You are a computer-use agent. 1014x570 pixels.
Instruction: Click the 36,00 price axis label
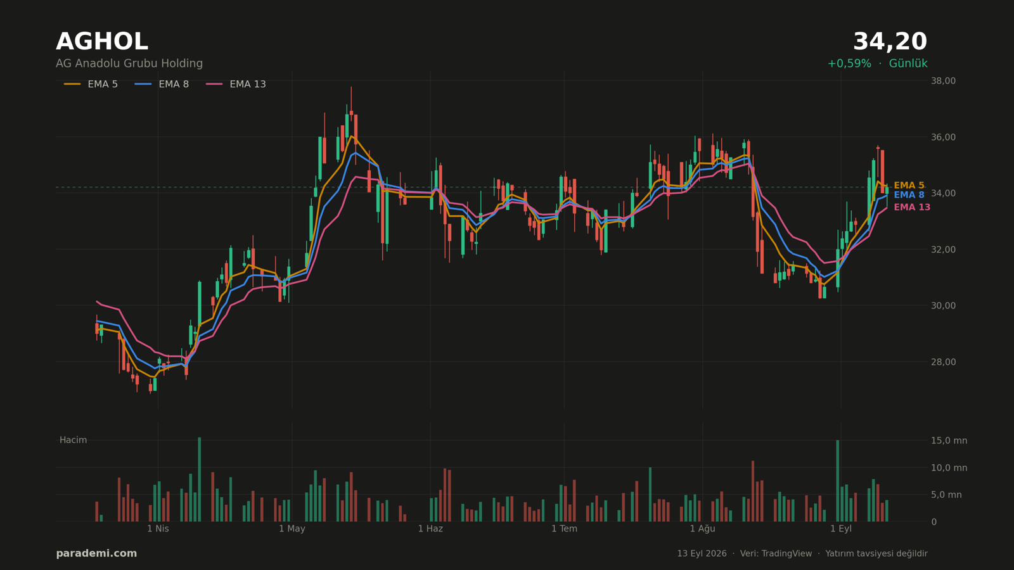pyautogui.click(x=943, y=137)
